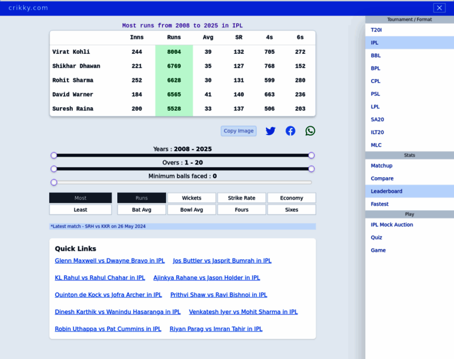Click the crikky.com site logo

click(28, 8)
